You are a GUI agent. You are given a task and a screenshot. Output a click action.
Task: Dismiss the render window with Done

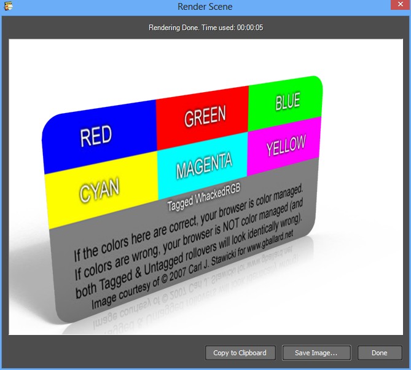click(x=379, y=353)
